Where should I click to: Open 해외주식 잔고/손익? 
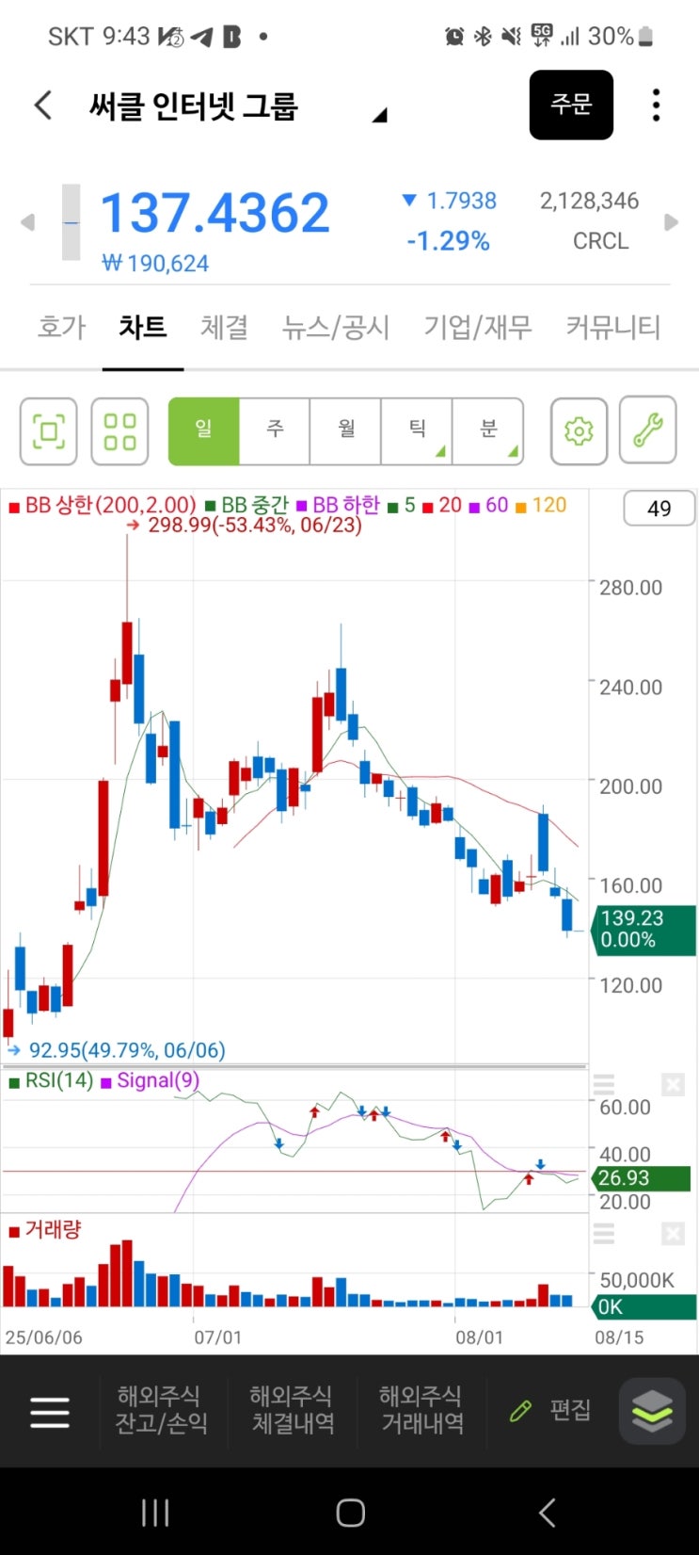(x=162, y=1410)
